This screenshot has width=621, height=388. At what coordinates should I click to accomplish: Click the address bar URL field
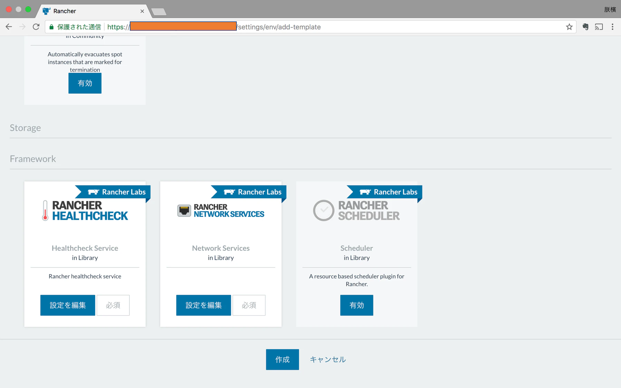click(311, 27)
